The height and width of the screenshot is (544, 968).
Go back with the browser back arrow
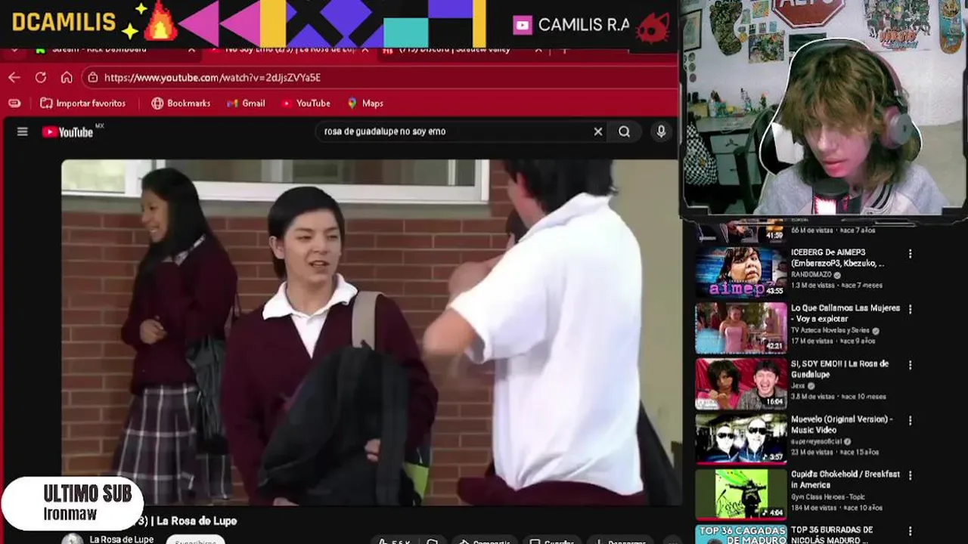pos(14,77)
